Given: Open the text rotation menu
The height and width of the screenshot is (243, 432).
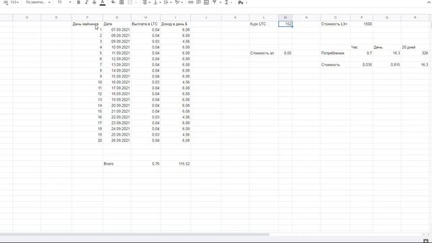Looking at the screenshot, I should click(179, 3).
